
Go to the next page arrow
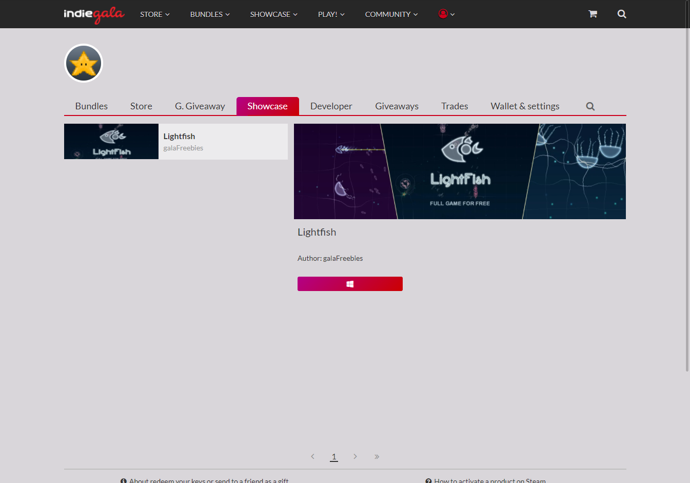pos(355,456)
